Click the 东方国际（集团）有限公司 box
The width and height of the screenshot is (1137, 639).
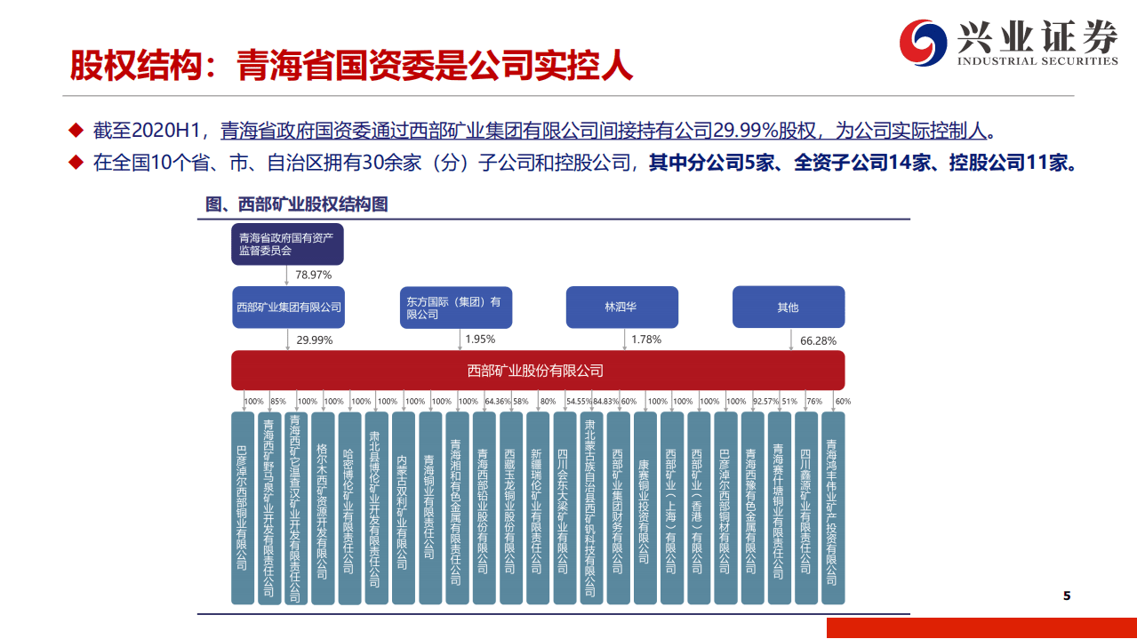456,307
